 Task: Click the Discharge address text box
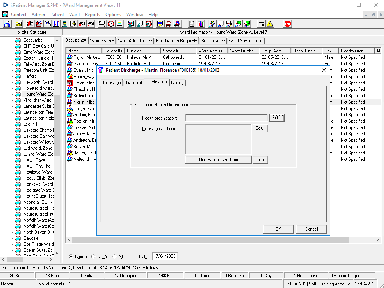tap(219, 139)
